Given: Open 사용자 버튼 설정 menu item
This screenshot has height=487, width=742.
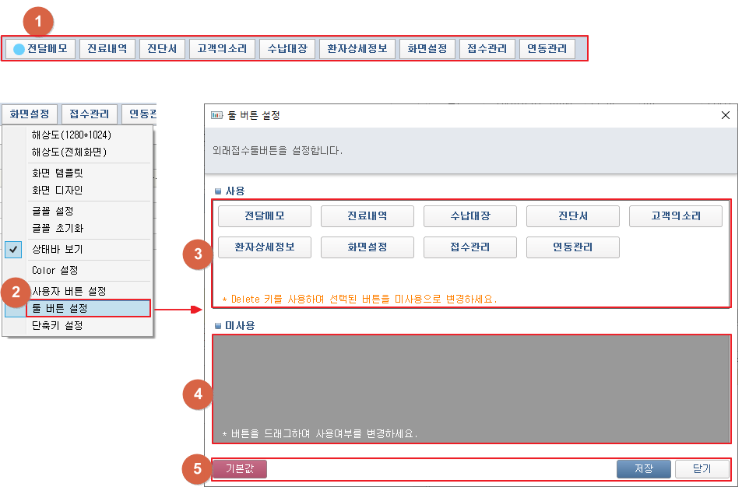Looking at the screenshot, I should click(69, 291).
